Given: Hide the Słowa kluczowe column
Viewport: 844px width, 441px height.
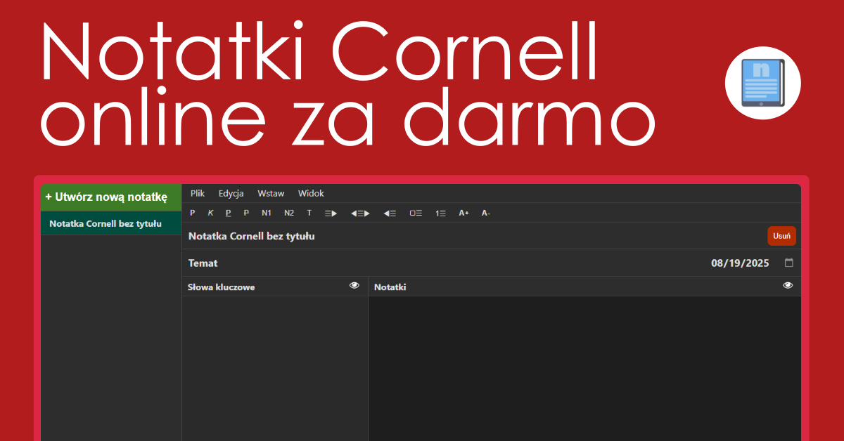Looking at the screenshot, I should [x=354, y=285].
